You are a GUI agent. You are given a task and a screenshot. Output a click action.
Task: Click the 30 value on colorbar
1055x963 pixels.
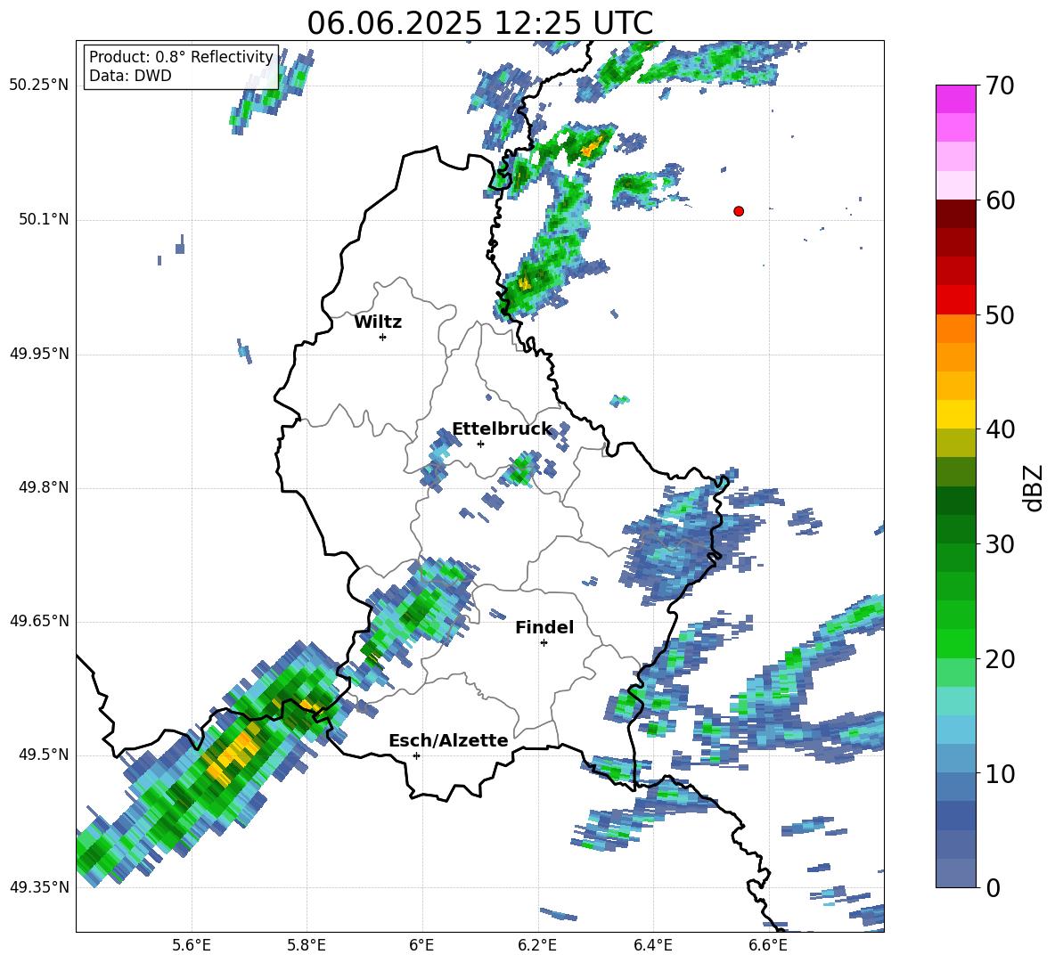coord(1000,544)
